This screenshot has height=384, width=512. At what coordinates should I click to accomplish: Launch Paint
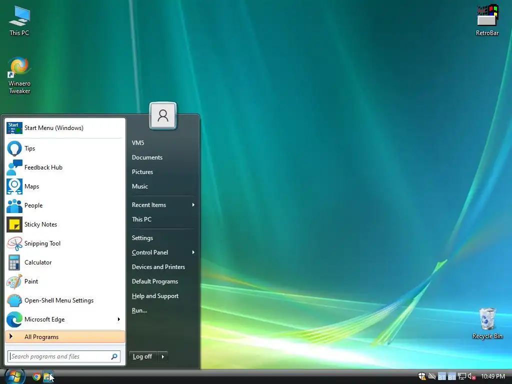coord(65,281)
